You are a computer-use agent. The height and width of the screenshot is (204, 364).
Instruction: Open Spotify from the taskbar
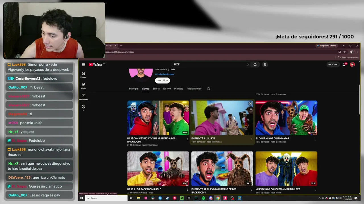coord(203,198)
